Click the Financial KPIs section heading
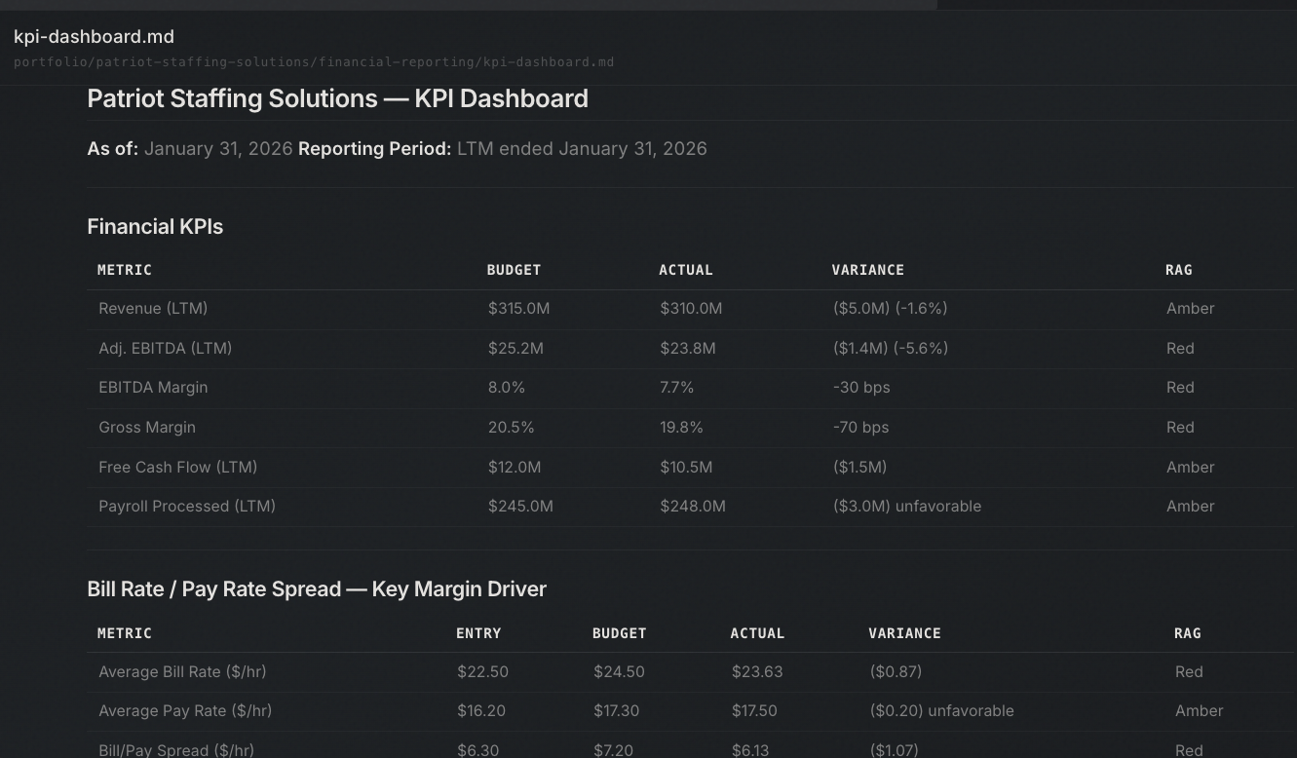Viewport: 1297px width, 758px height. (154, 226)
